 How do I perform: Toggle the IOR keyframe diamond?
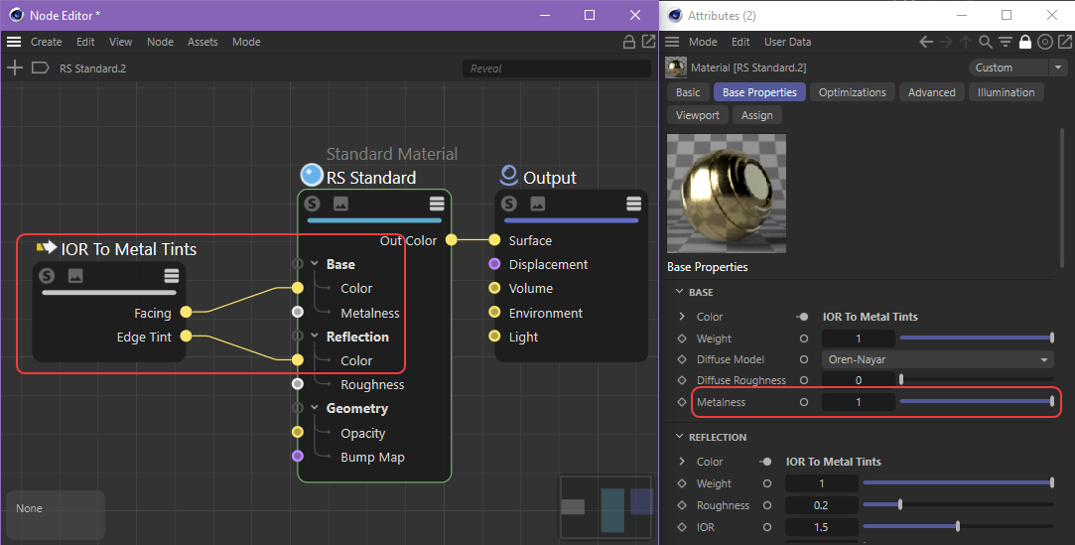(682, 527)
